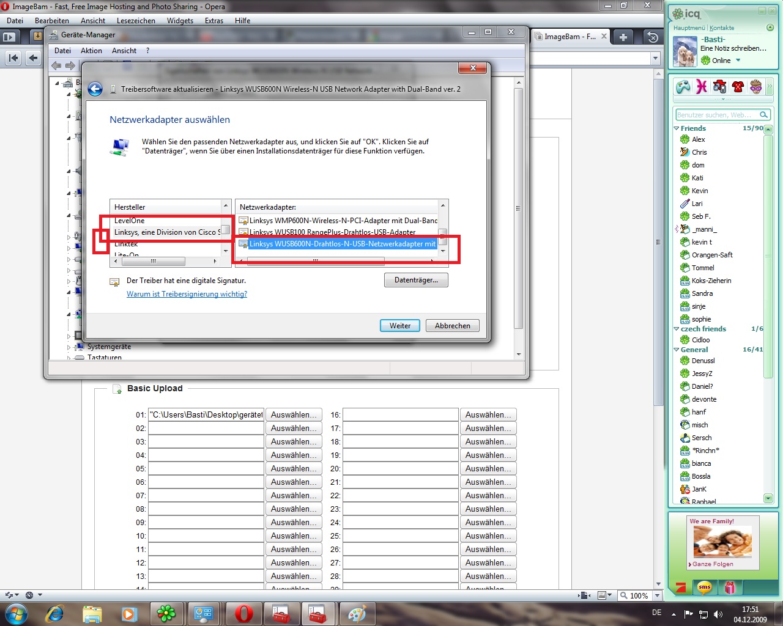Open Hauptmenü in ICQ
783x626 pixels.
coord(689,28)
